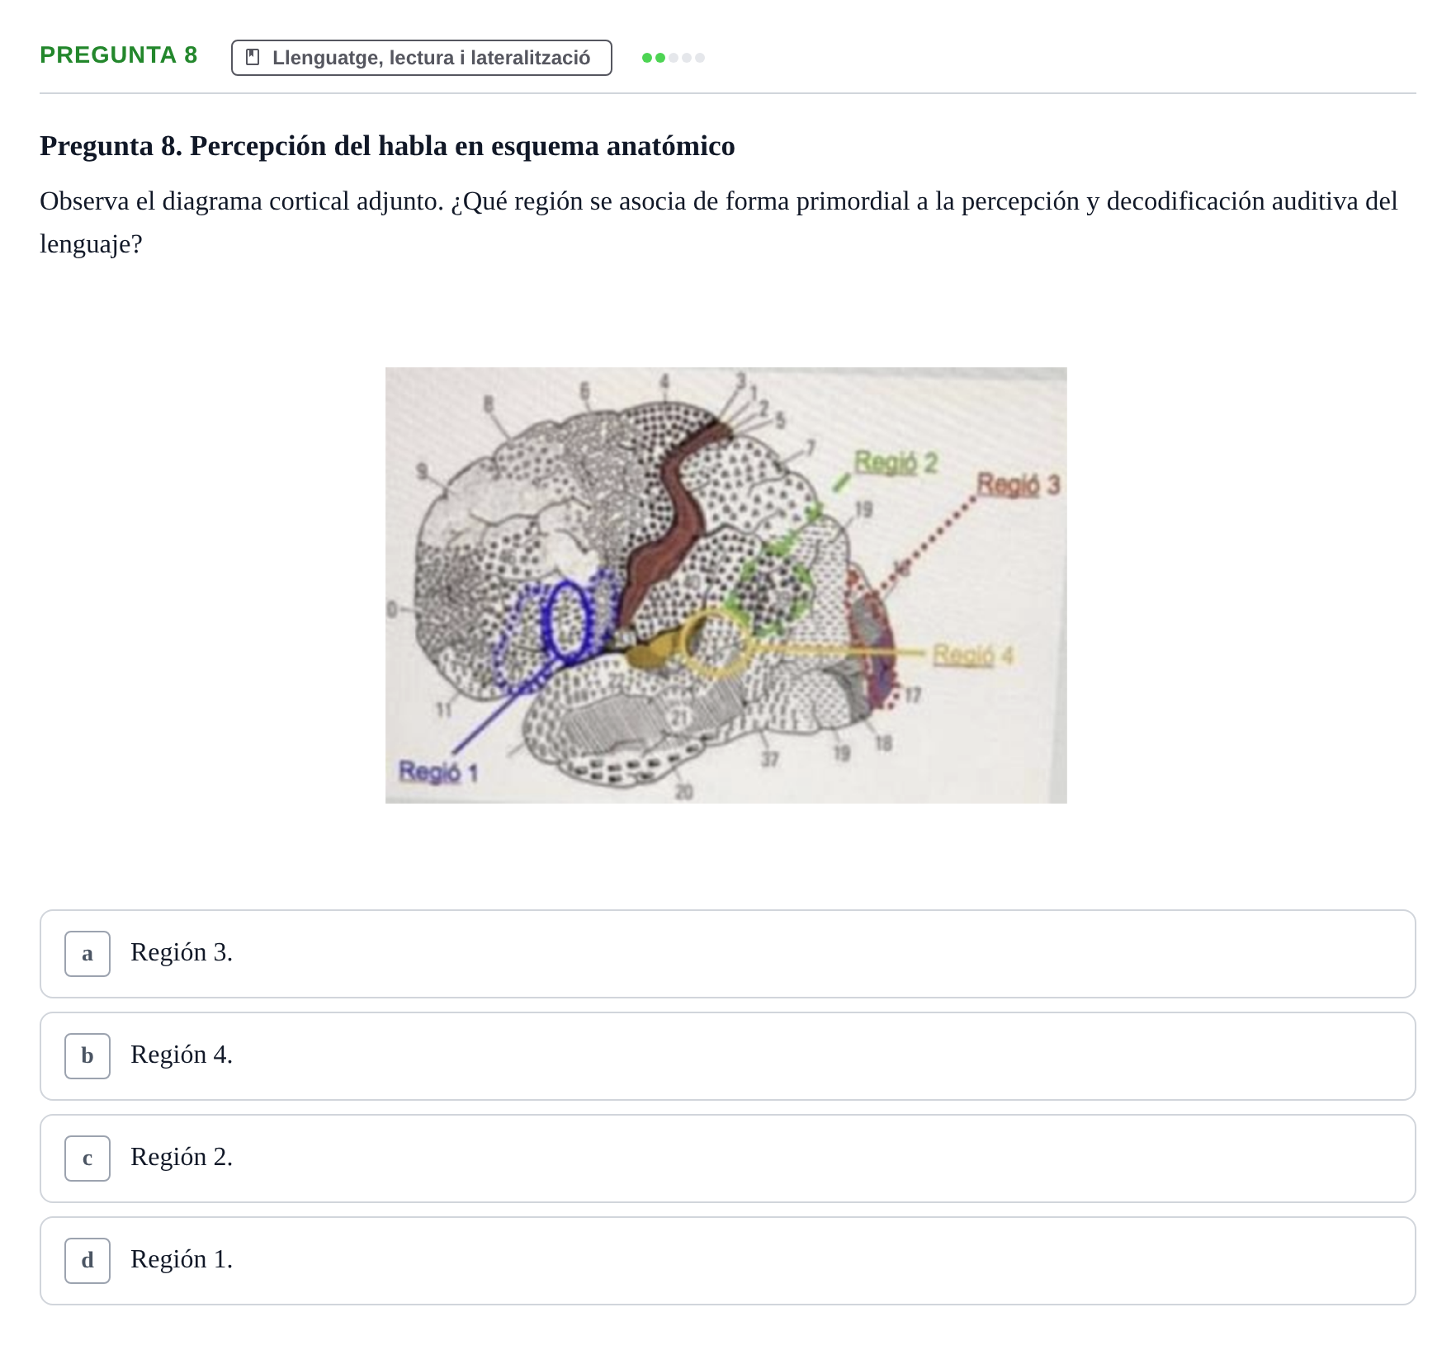Click the 'c' letter badge
This screenshot has height=1345, width=1456.
point(87,1159)
